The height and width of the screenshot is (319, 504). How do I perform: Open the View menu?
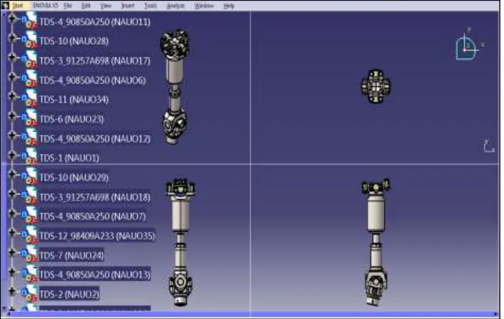(106, 6)
